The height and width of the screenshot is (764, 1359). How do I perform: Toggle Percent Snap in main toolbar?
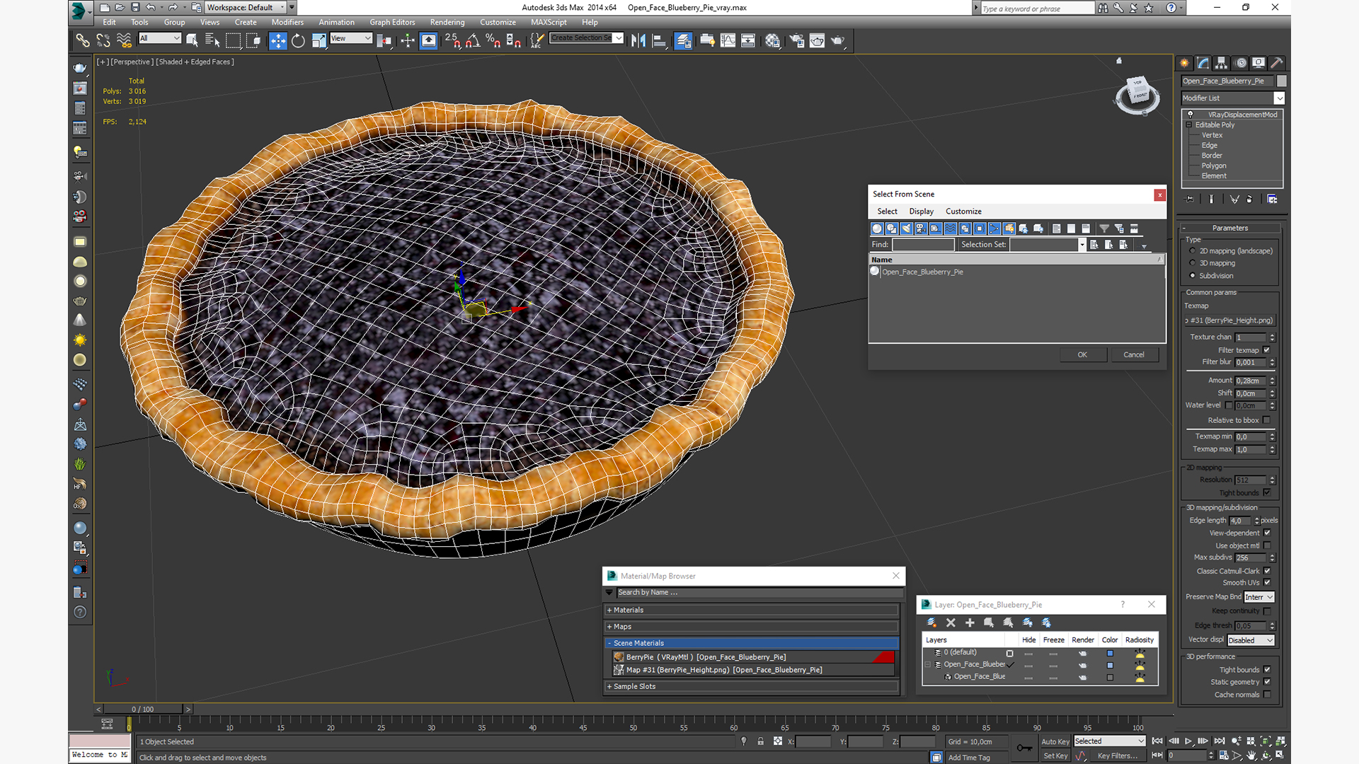coord(493,40)
